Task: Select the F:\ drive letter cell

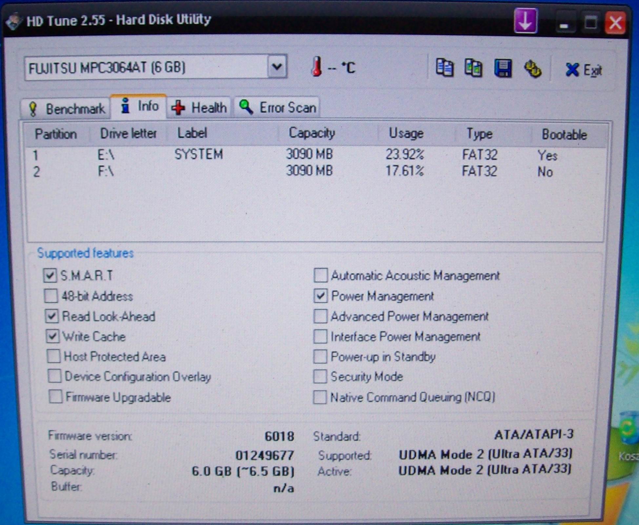Action: click(106, 171)
